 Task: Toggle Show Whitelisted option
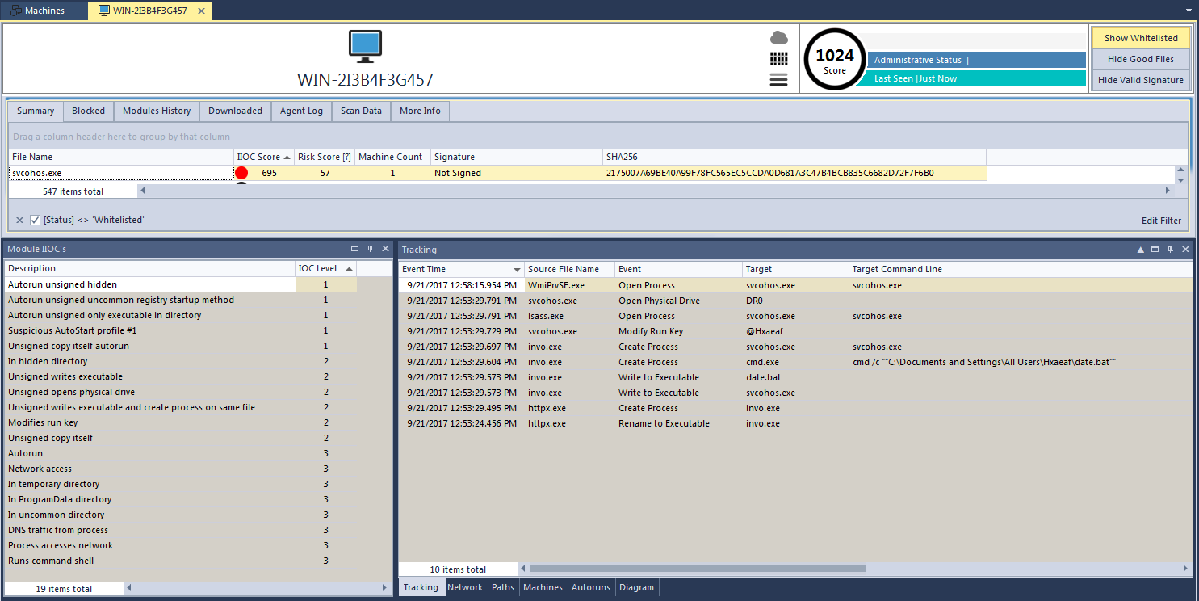(1140, 38)
